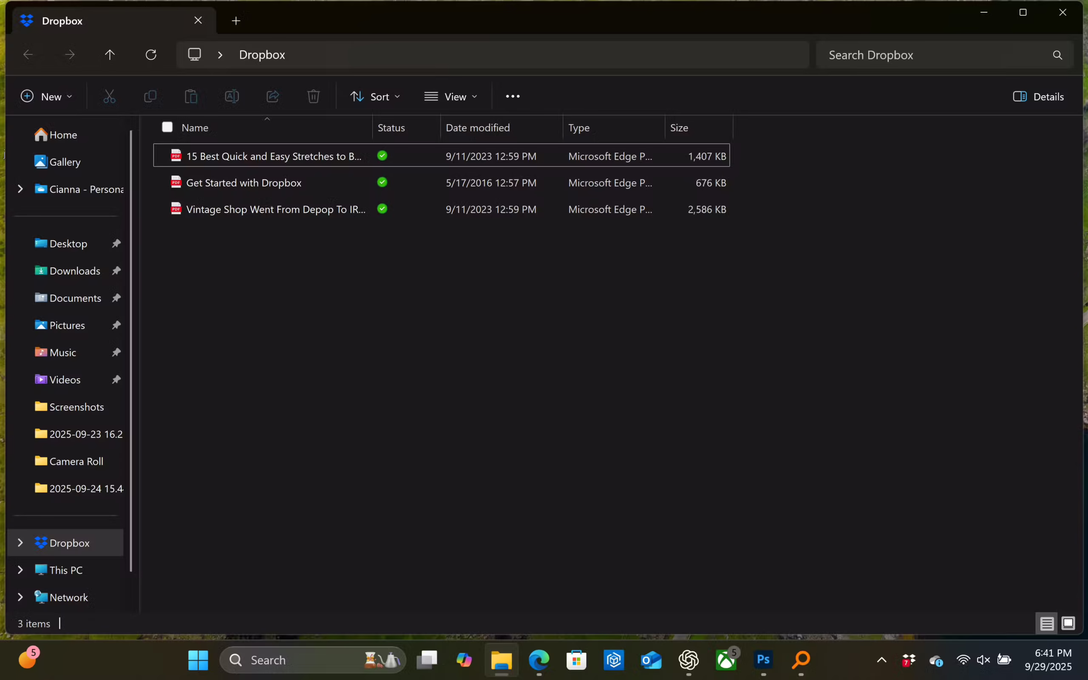
Task: Switch to large thumbnails view at bottom right
Action: [1069, 623]
